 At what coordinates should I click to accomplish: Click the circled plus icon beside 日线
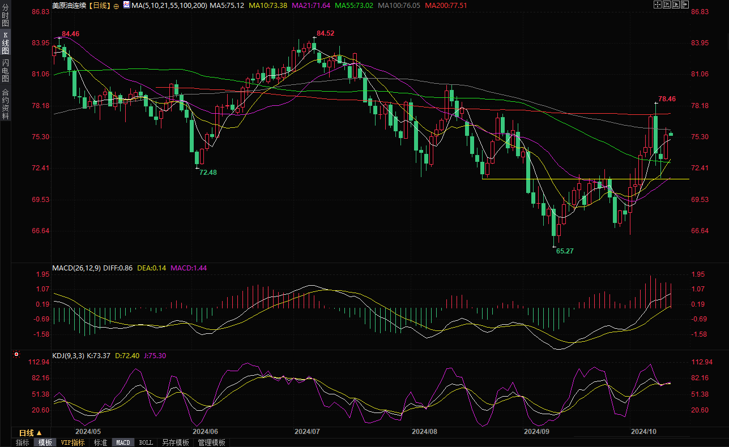[116, 5]
